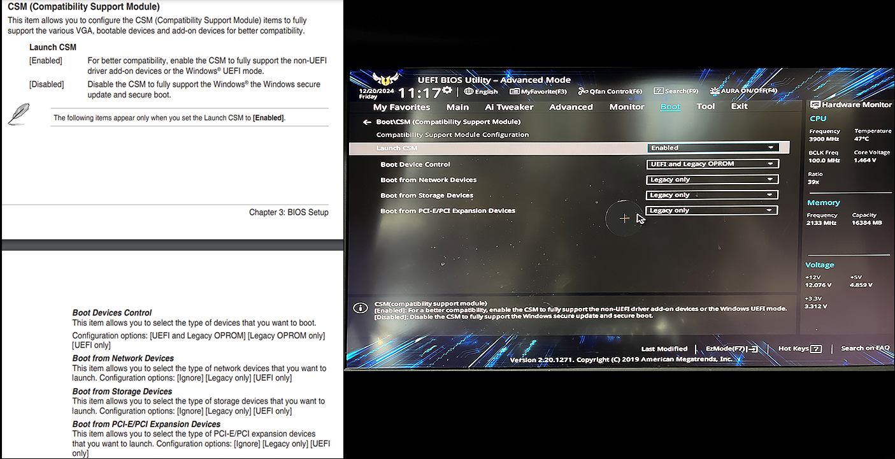Click the American Megatrends version copyright line

point(621,360)
